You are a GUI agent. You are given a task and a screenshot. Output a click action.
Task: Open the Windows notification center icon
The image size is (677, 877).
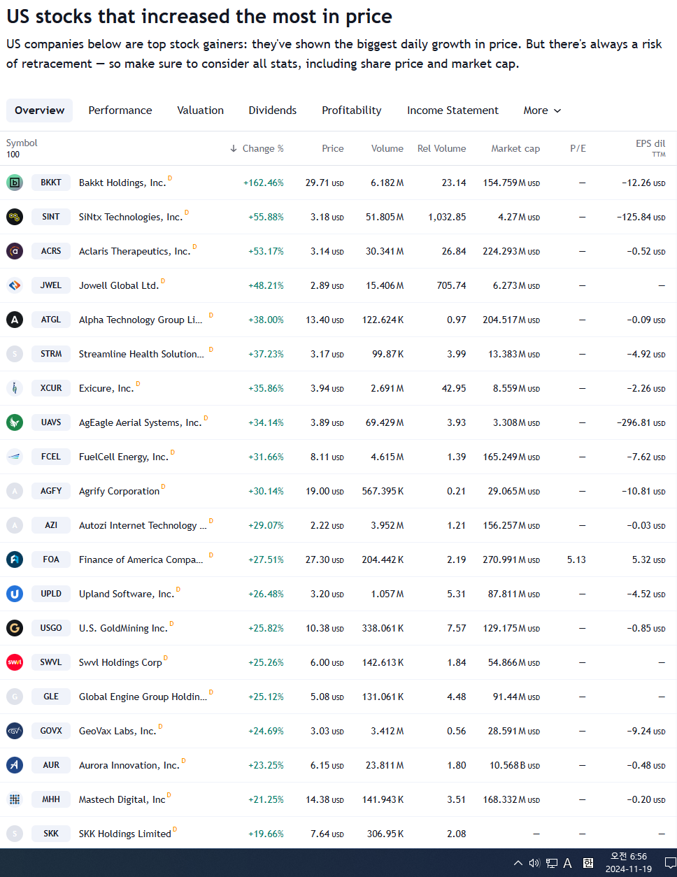click(x=670, y=863)
